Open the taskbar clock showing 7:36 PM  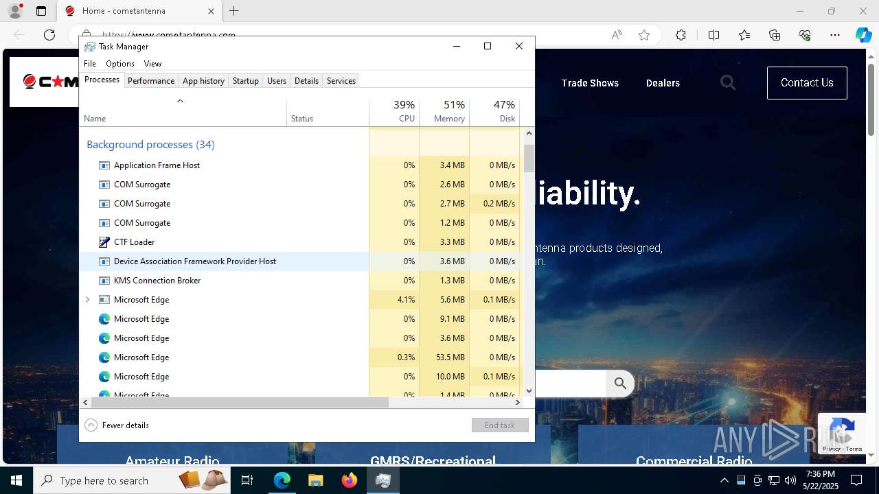821,480
